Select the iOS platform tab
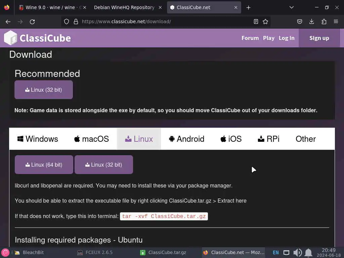The width and height of the screenshot is (344, 258). coord(231,139)
